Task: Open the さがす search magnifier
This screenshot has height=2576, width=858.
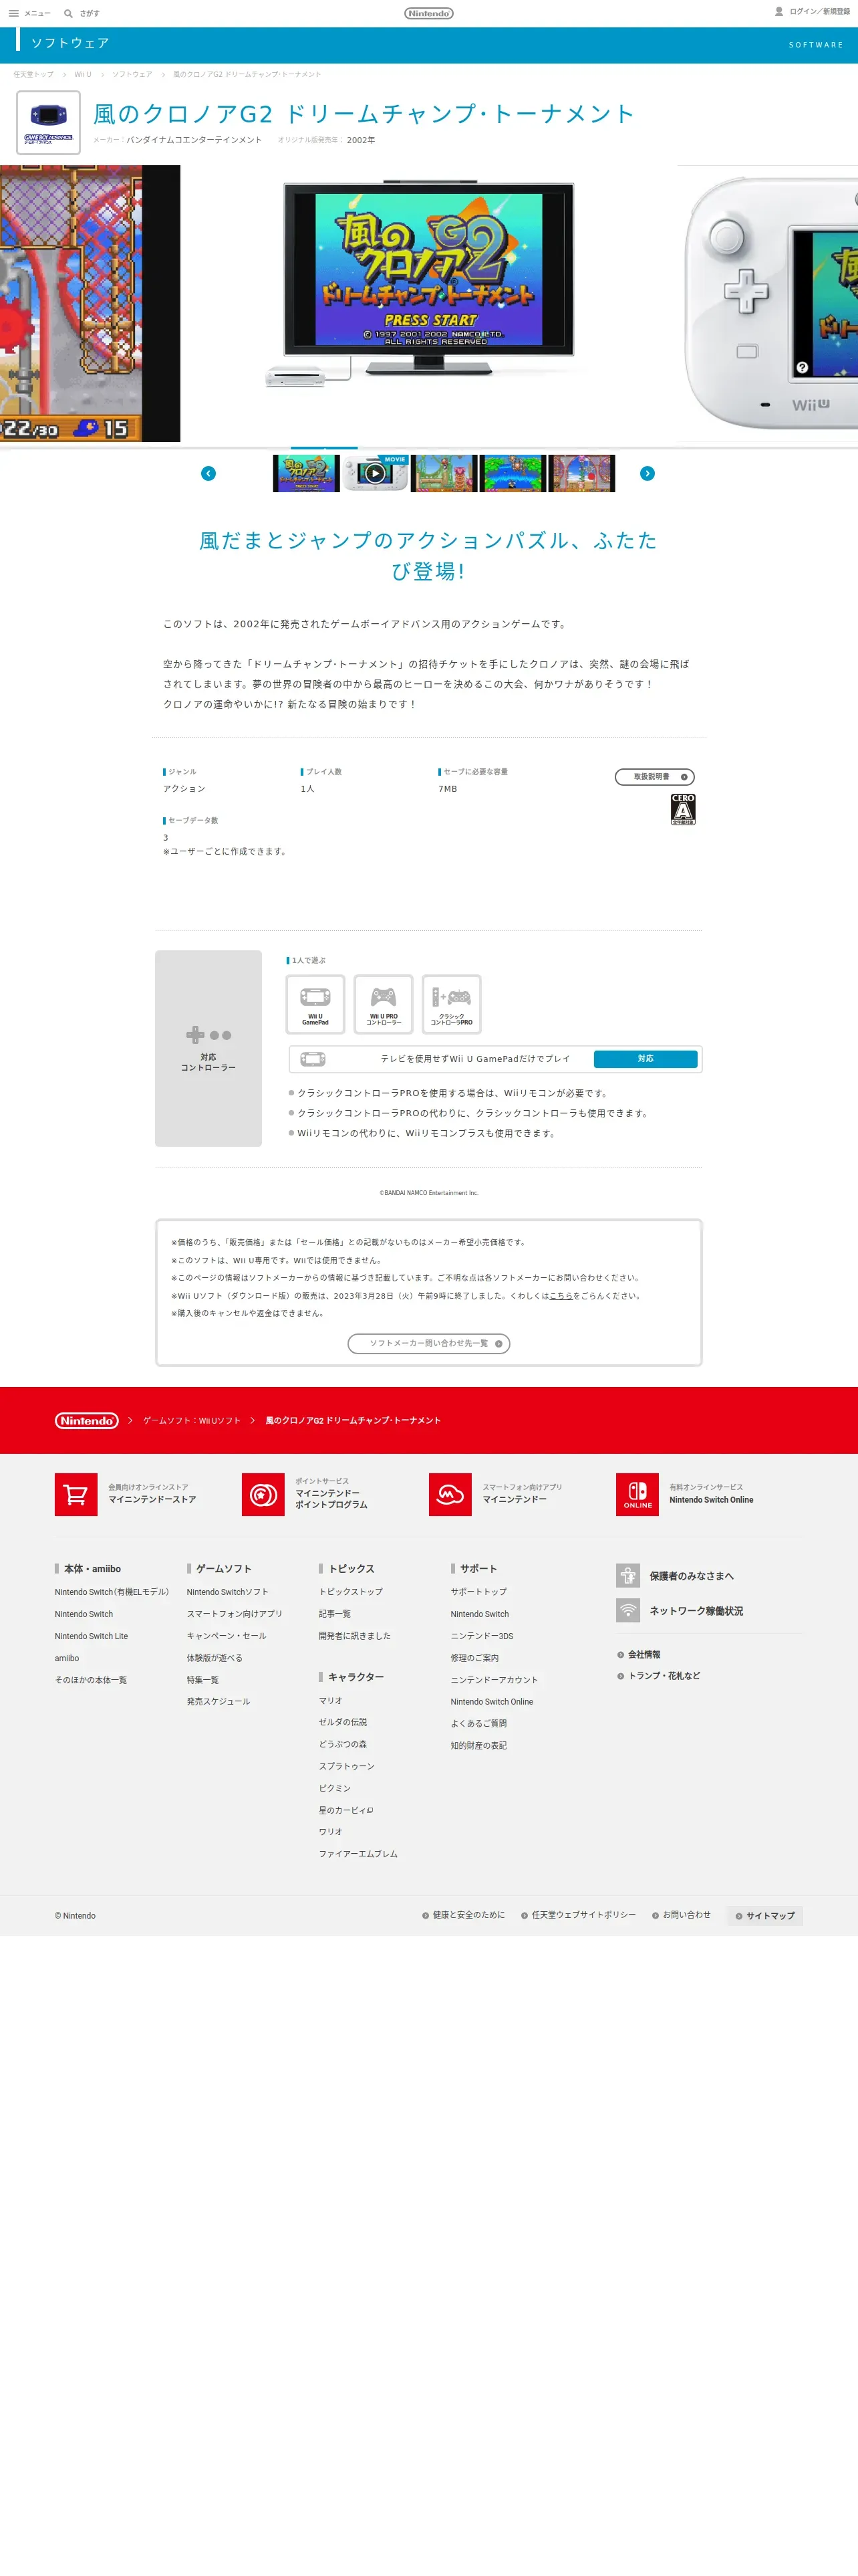Action: pos(68,13)
